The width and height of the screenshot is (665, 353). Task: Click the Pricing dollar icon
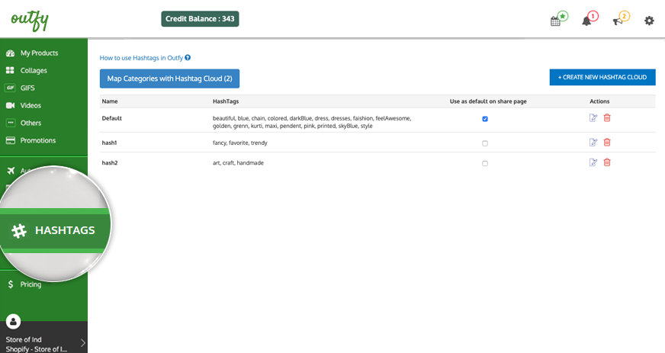(x=11, y=284)
